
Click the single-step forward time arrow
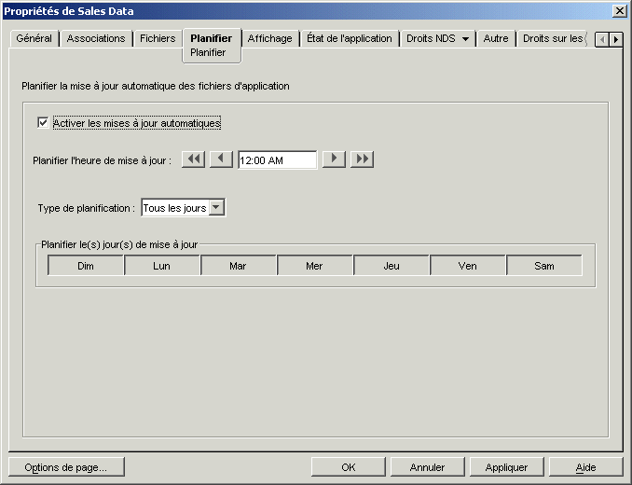(x=334, y=159)
